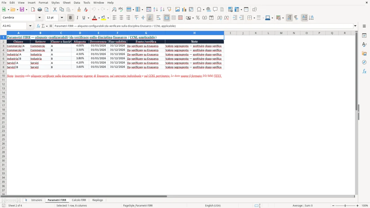The height and width of the screenshot is (208, 370).
Task: Toggle Merge and Center cells
Action: click(167, 18)
